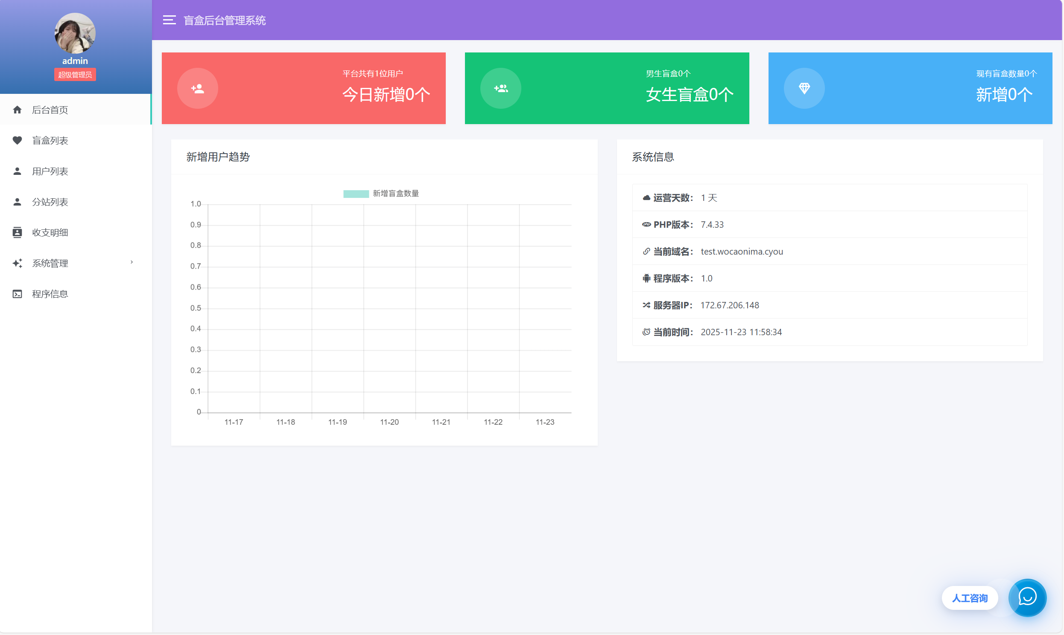Click the admin avatar picture

[75, 33]
